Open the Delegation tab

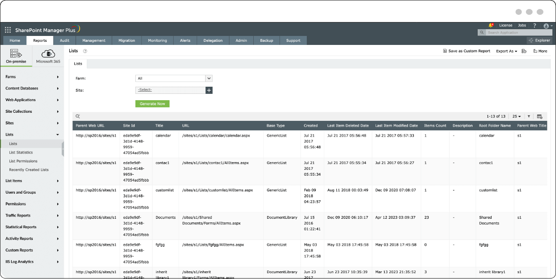coord(213,40)
